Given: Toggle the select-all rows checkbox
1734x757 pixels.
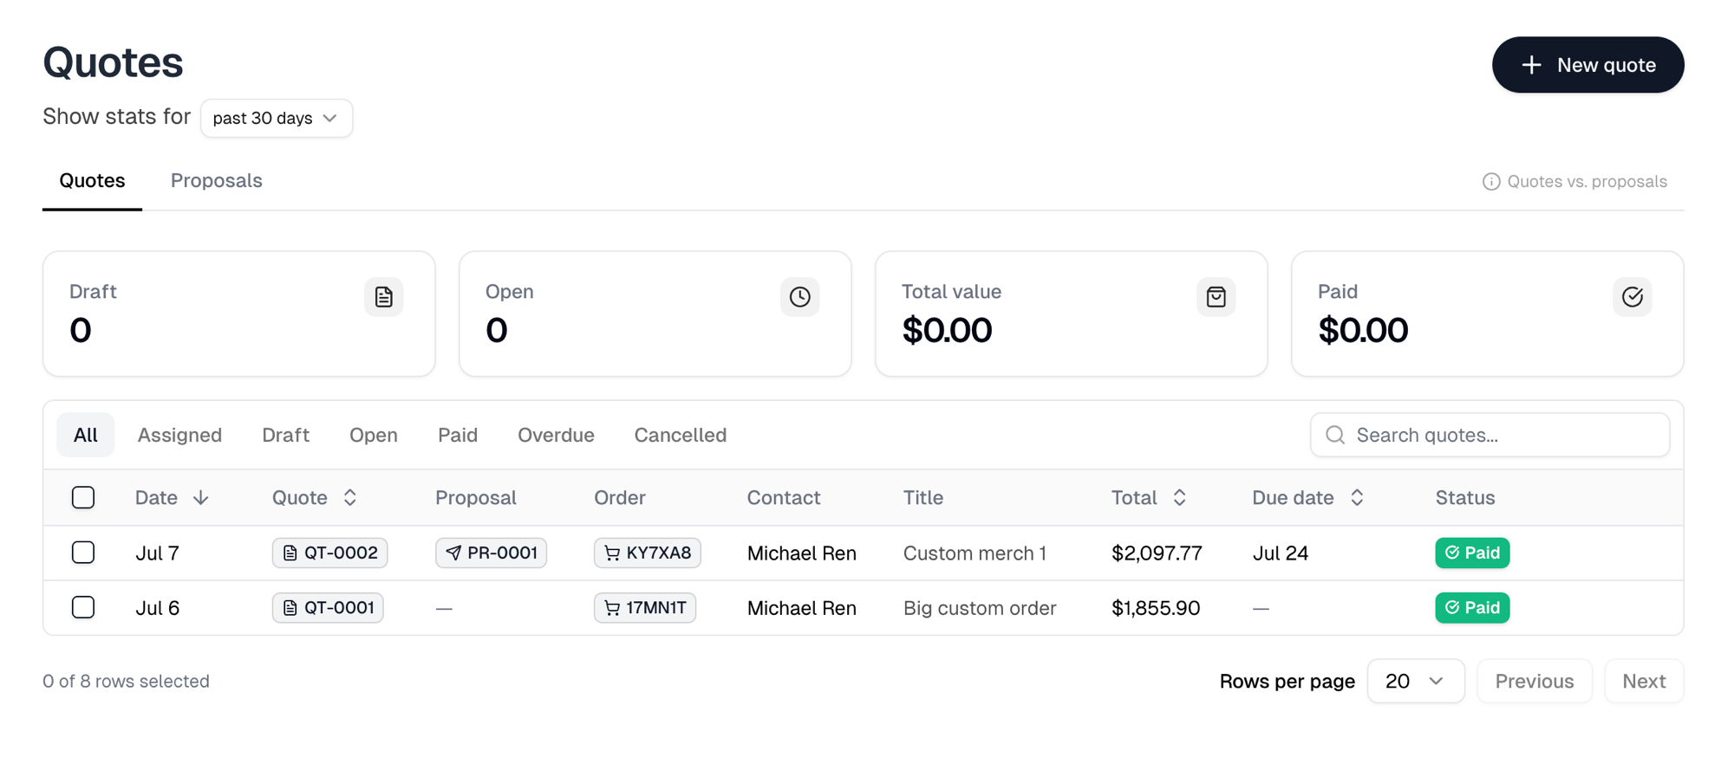Looking at the screenshot, I should click(x=83, y=498).
